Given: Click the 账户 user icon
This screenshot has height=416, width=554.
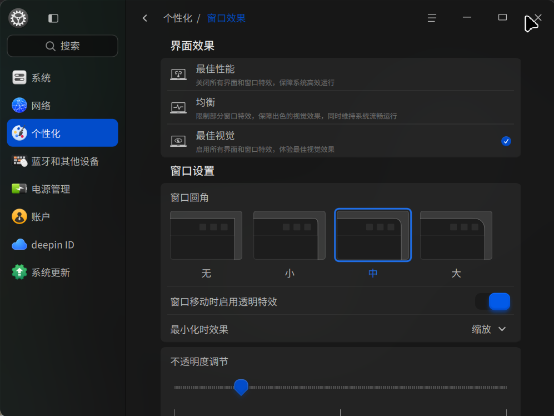Looking at the screenshot, I should (x=19, y=216).
